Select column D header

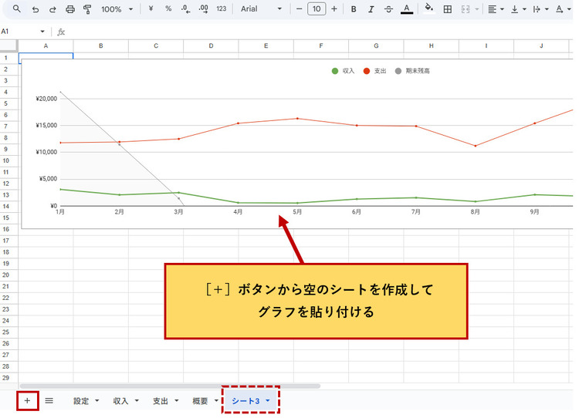pos(211,46)
